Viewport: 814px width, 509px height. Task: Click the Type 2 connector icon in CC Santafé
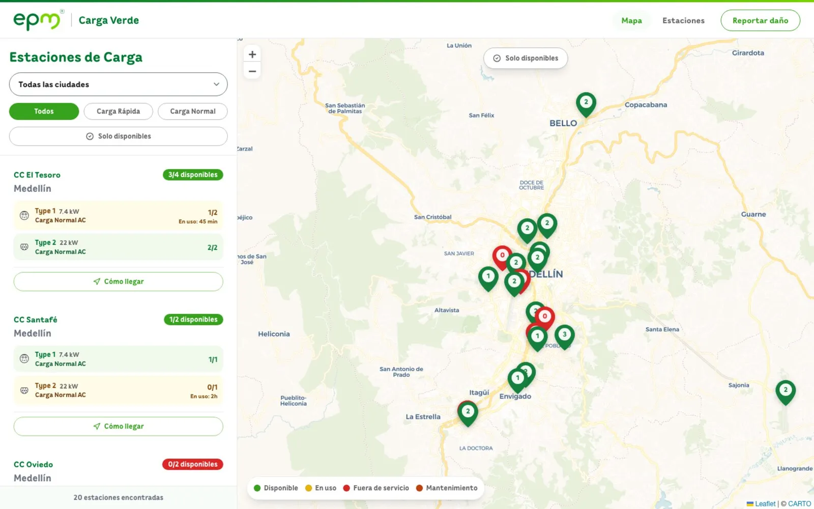(x=24, y=390)
